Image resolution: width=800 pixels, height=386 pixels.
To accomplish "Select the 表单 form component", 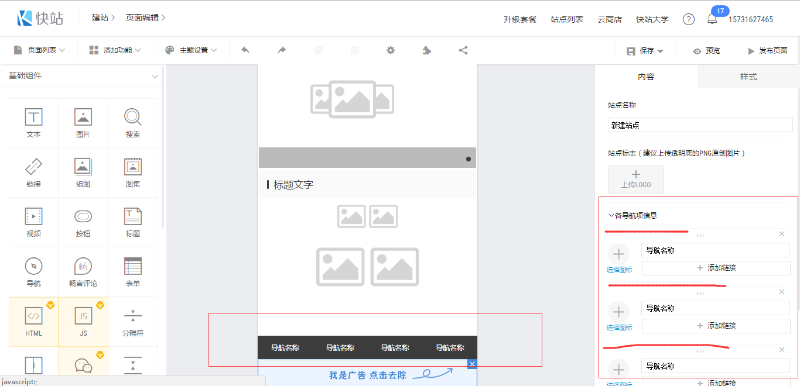I will (x=133, y=271).
